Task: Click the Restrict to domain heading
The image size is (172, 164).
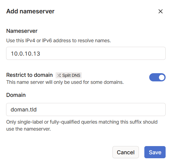Action: coord(29,75)
